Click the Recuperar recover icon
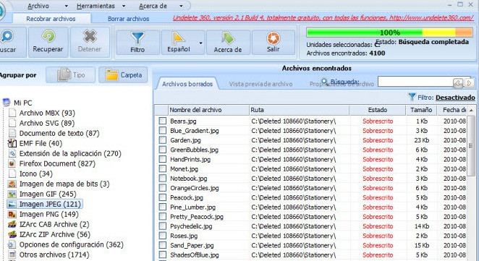The image size is (479, 261). click(x=48, y=37)
